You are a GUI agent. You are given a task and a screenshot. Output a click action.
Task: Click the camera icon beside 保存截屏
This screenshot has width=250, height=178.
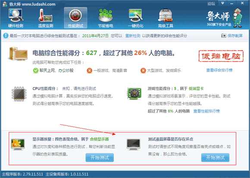224,35
